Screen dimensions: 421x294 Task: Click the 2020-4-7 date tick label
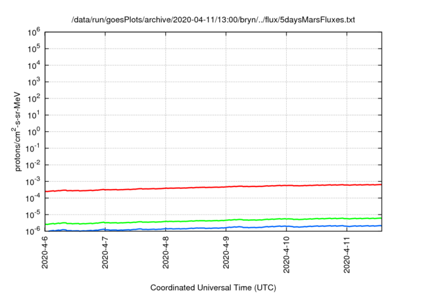coord(105,252)
